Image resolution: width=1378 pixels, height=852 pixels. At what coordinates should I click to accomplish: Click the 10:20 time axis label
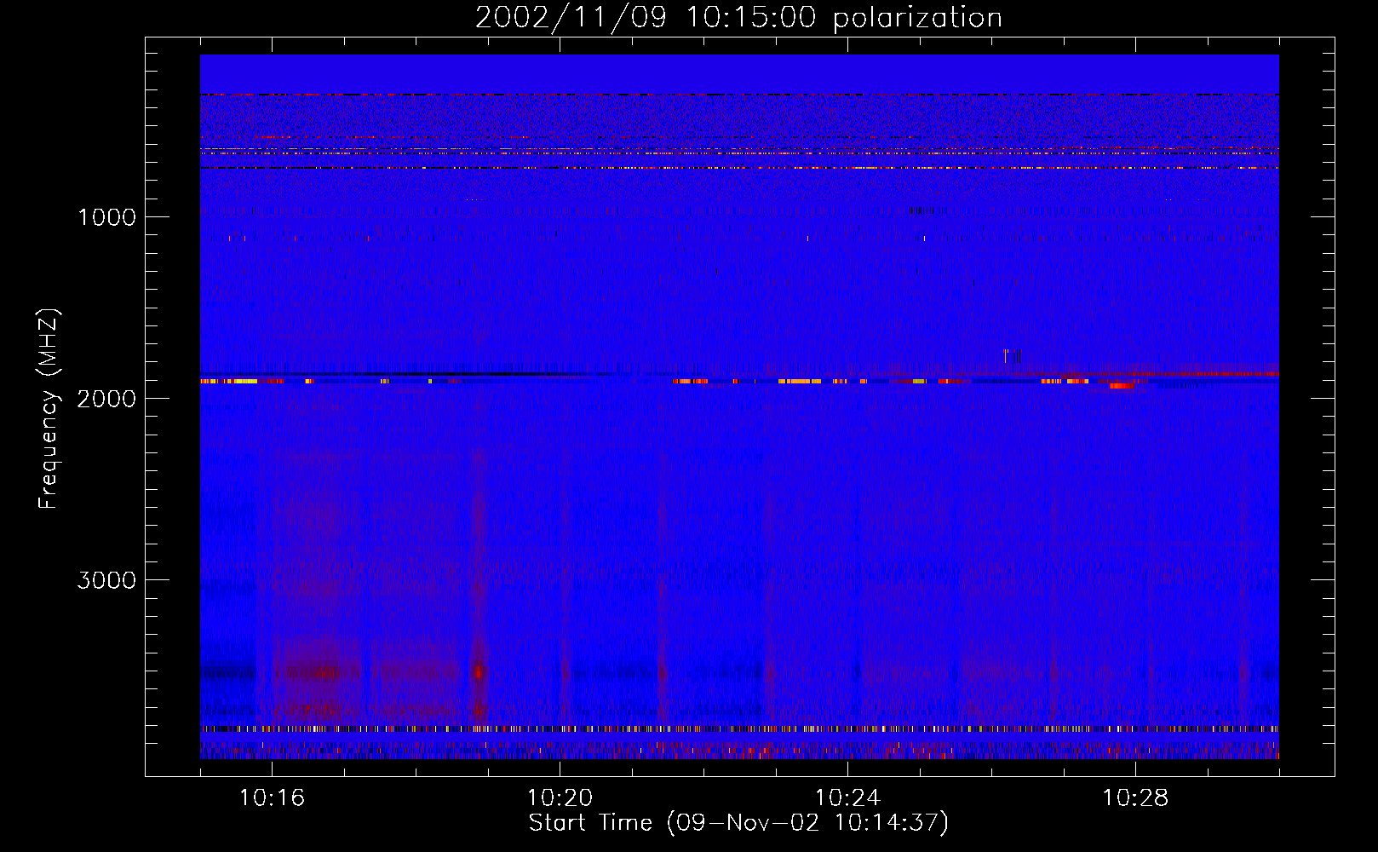(x=560, y=798)
